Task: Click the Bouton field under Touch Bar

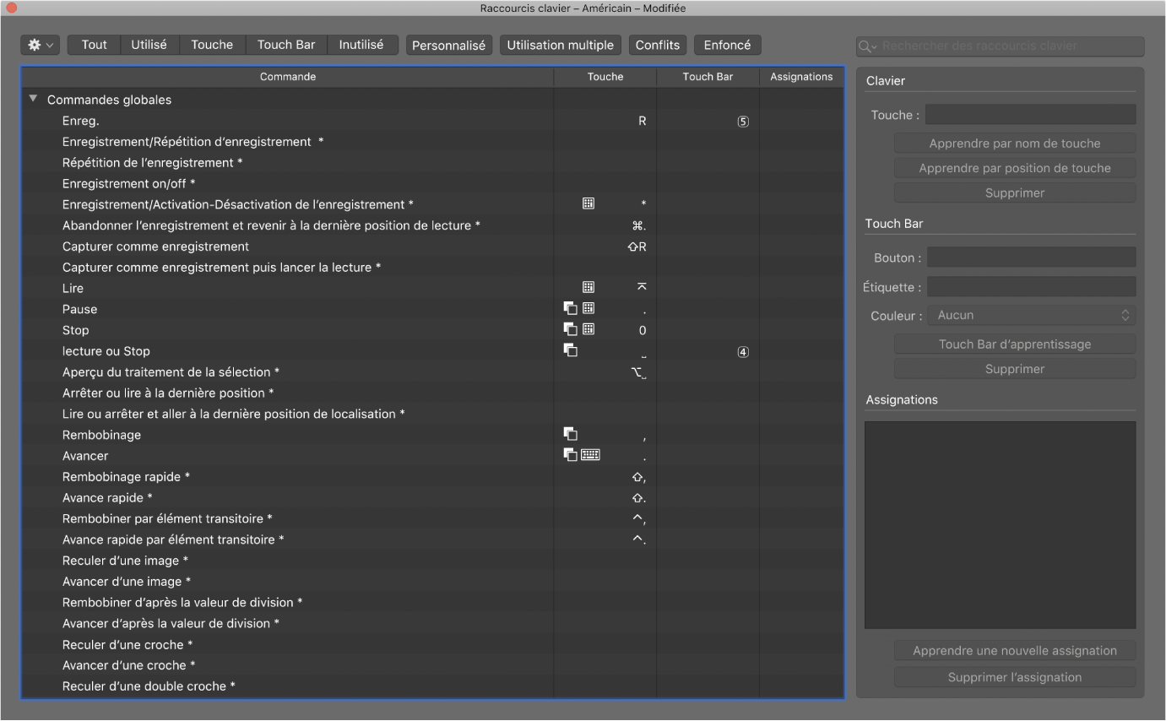Action: coord(1031,257)
